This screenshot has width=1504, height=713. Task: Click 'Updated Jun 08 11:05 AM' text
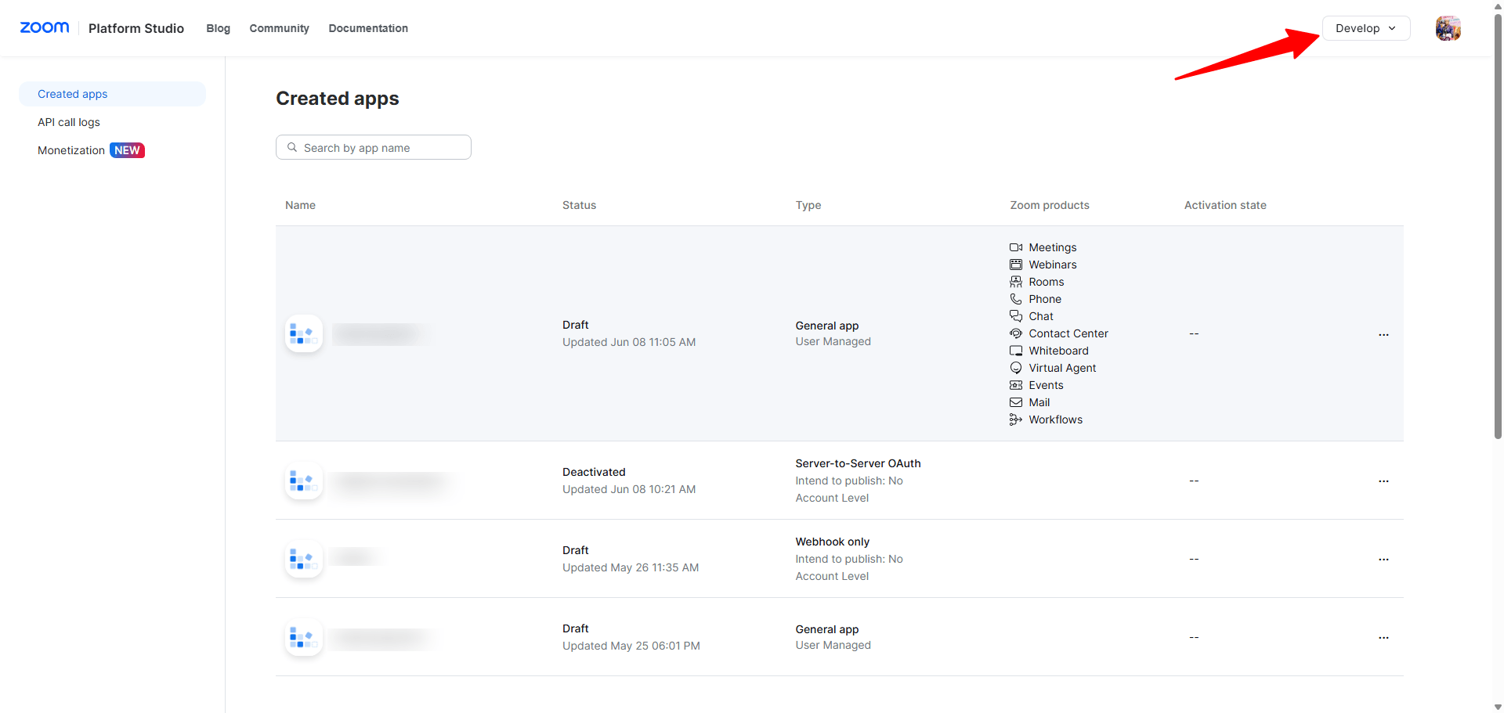(x=629, y=342)
